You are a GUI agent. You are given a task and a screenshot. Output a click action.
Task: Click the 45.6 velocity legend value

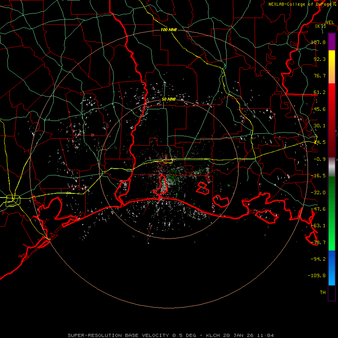(x=320, y=109)
